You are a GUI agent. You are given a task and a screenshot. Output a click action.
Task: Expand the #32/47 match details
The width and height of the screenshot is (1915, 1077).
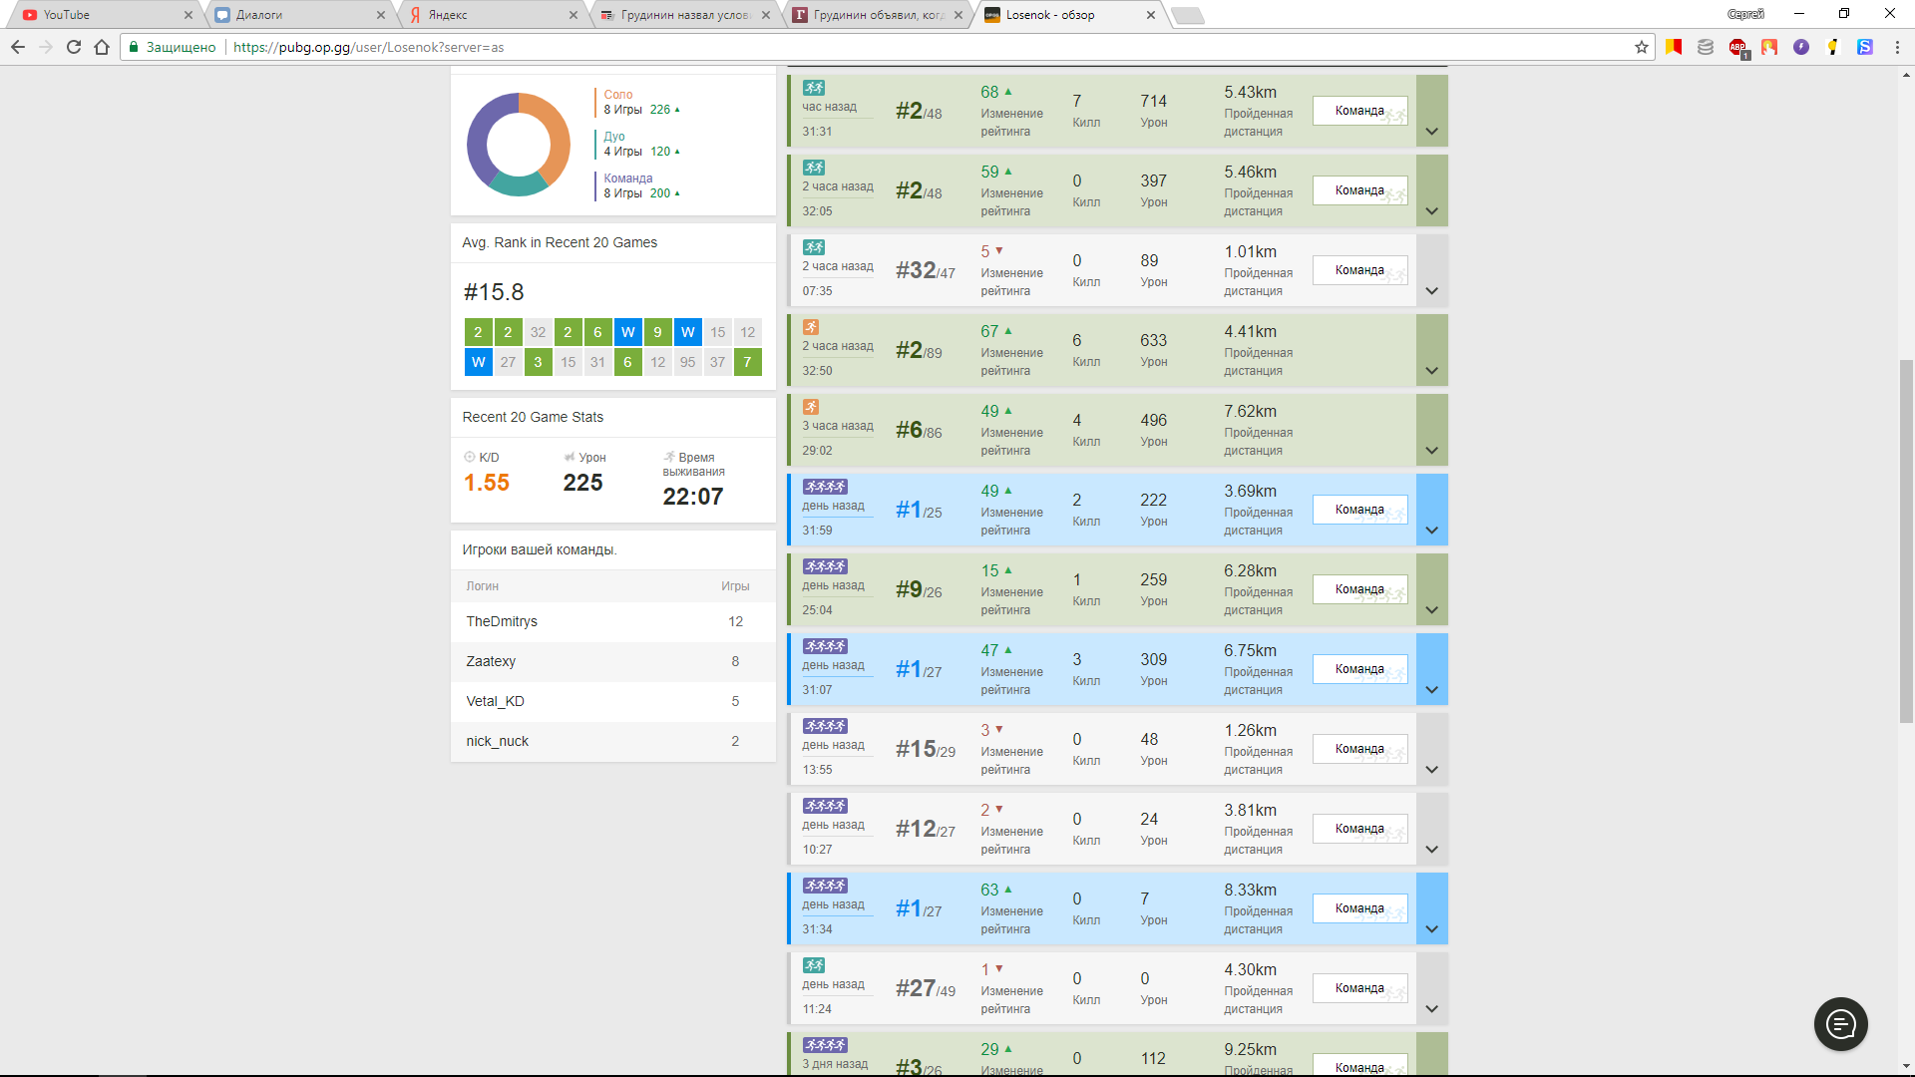[1431, 290]
